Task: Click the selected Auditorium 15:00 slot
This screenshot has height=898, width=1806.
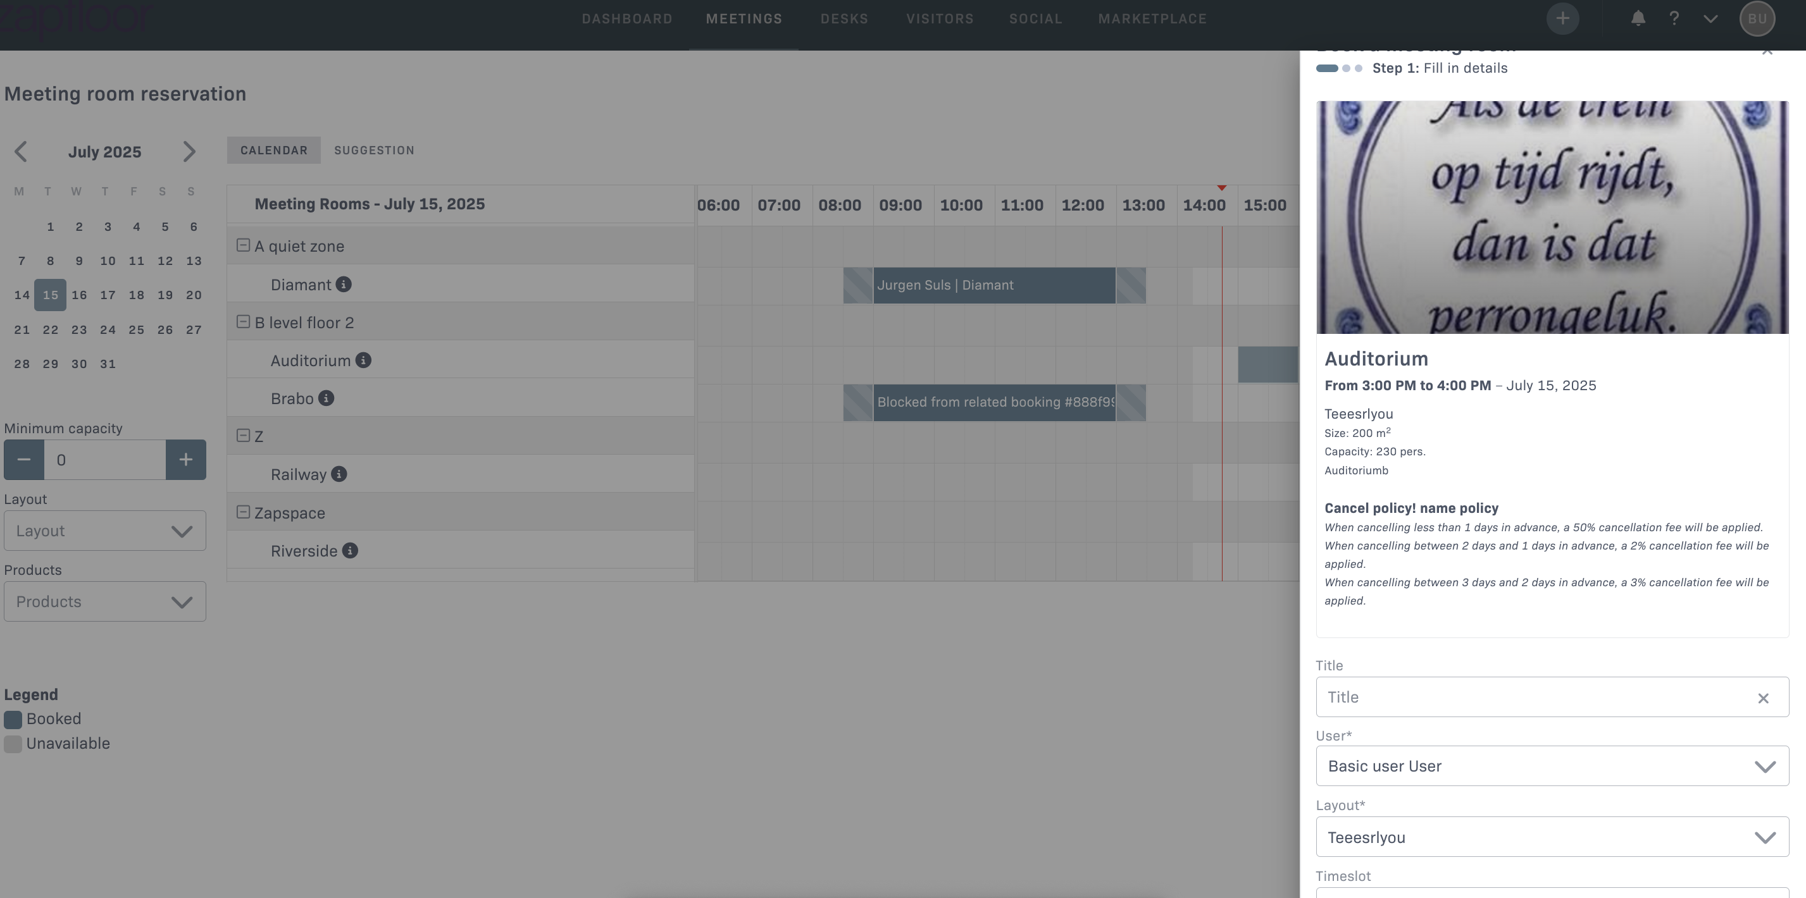Action: click(1267, 364)
